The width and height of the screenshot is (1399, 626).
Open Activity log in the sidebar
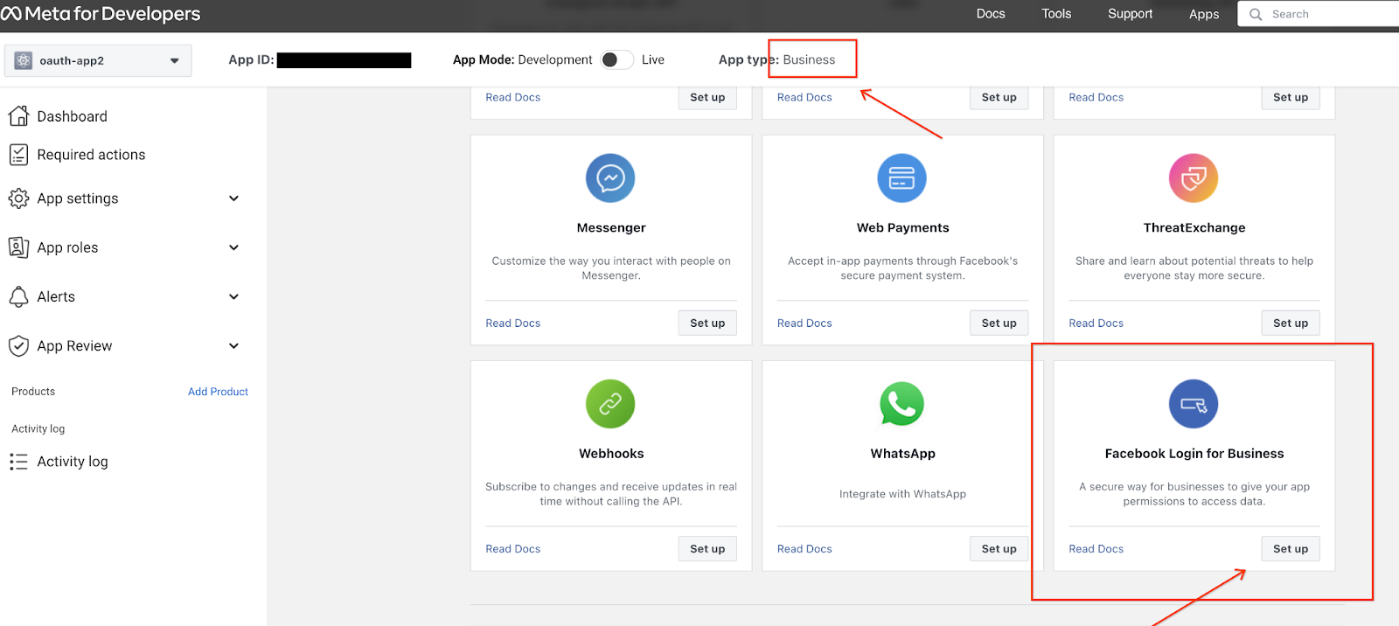[72, 462]
